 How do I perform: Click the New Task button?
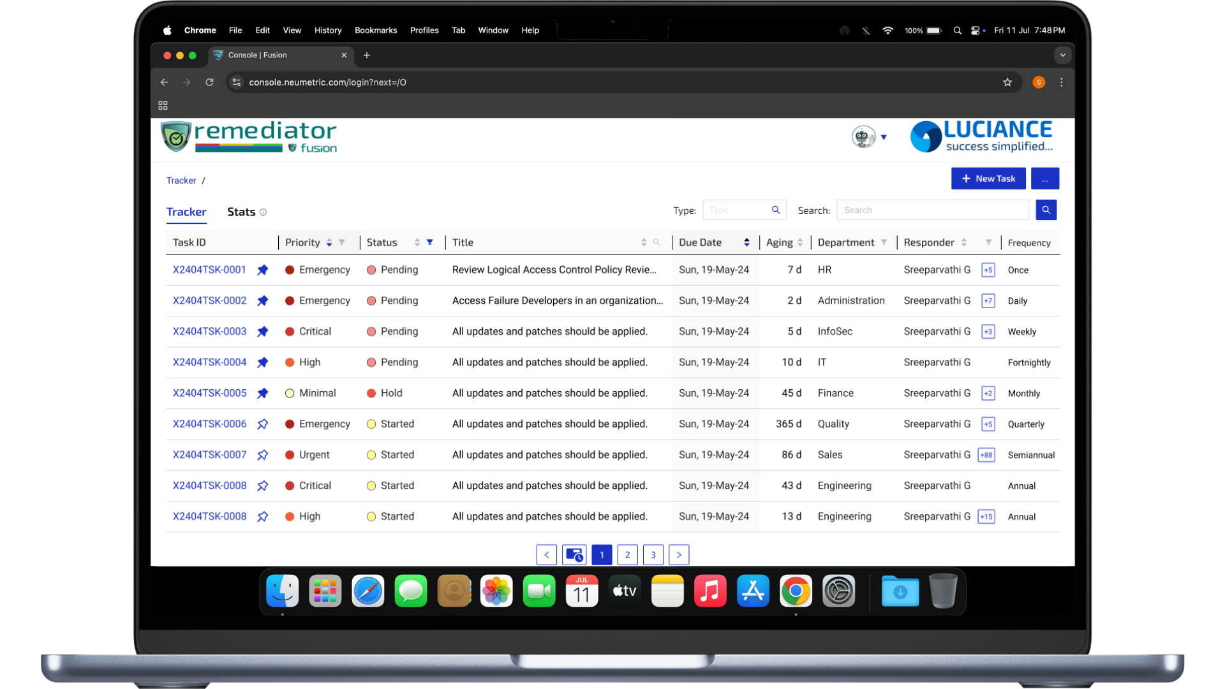(x=988, y=179)
